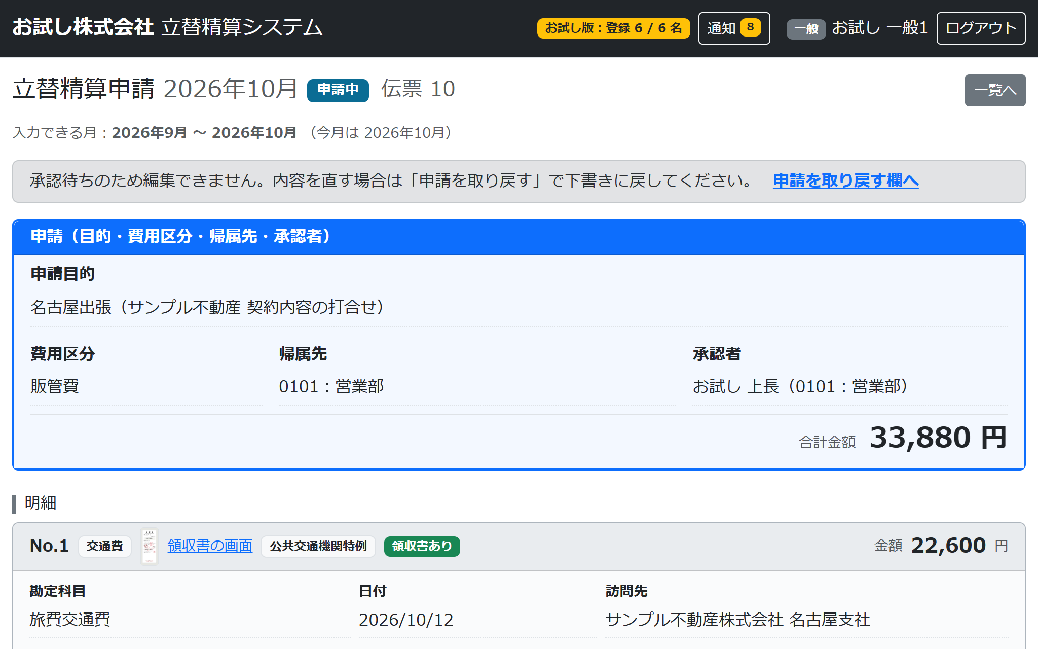
Task: Open the 領収書の画面 link
Action: coord(210,546)
